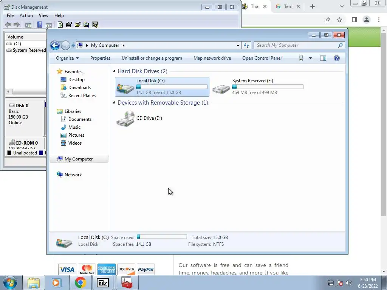Click the blue Help icon in Disk Management toolbar

[40, 25]
